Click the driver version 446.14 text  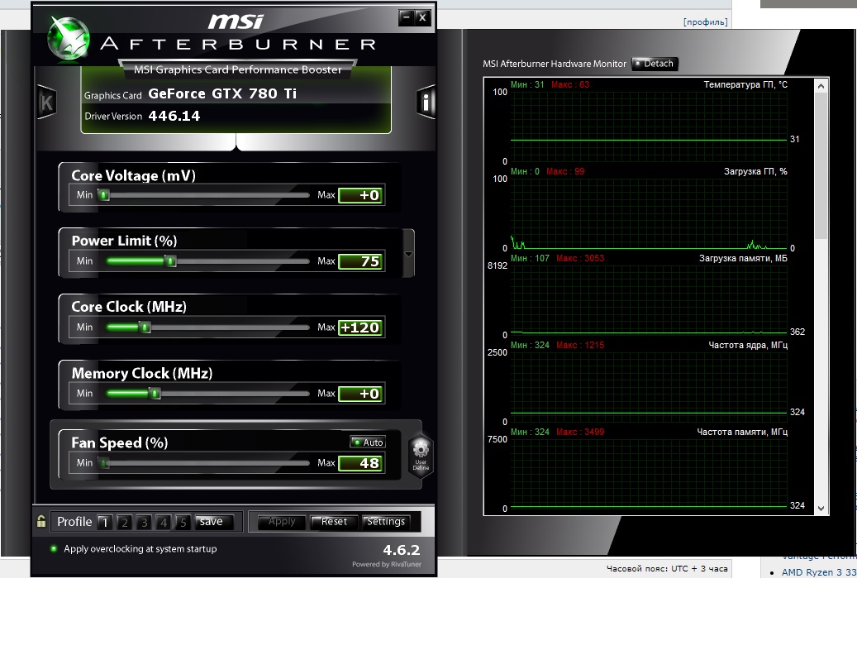[174, 116]
